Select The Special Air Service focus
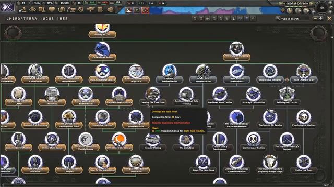 (270, 119)
